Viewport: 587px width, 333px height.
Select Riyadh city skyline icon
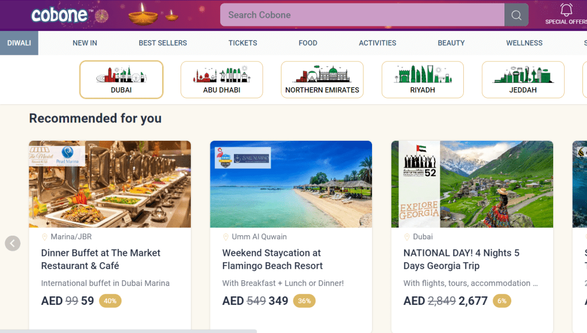[x=422, y=75]
